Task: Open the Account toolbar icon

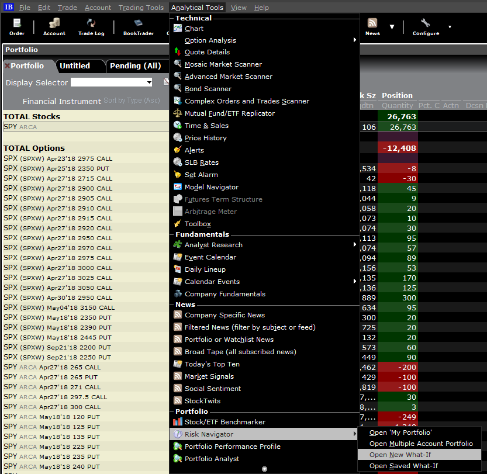Action: 54,27
